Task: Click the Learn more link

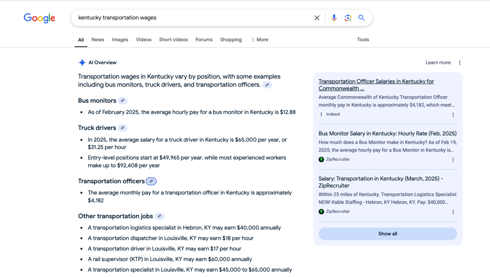Action: point(438,62)
